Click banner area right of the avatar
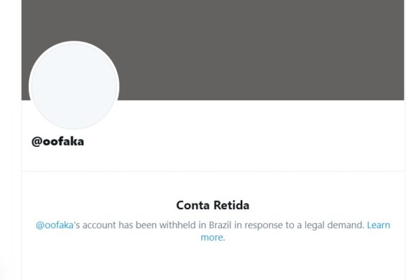 click(261, 50)
